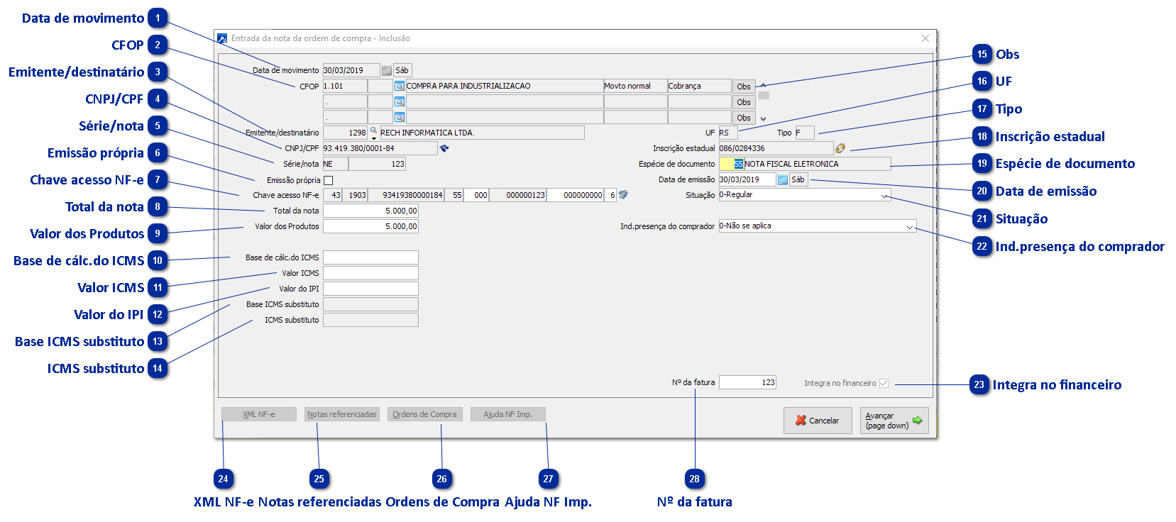Screen dimensions: 1176x522
Task: Click the CFOP code field showing 1.101
Action: (345, 86)
